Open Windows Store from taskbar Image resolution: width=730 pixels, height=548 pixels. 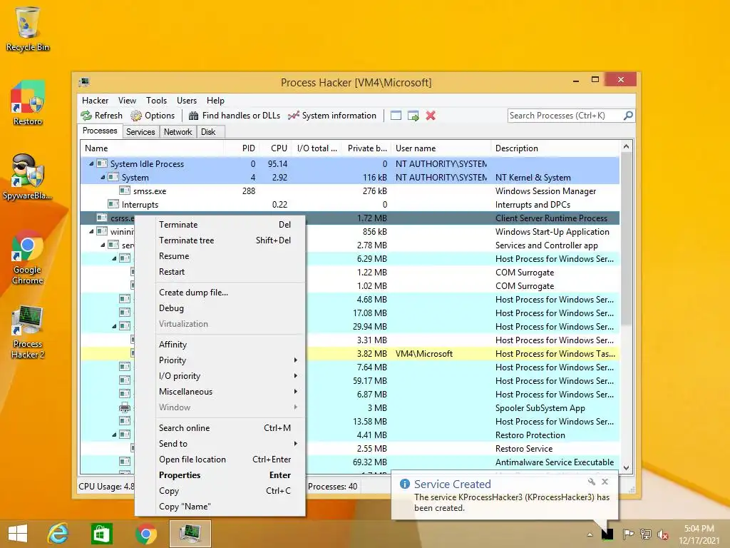pyautogui.click(x=101, y=534)
